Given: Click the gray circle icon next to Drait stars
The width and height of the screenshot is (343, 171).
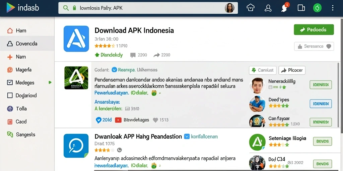Looking at the screenshot, I should tap(119, 150).
